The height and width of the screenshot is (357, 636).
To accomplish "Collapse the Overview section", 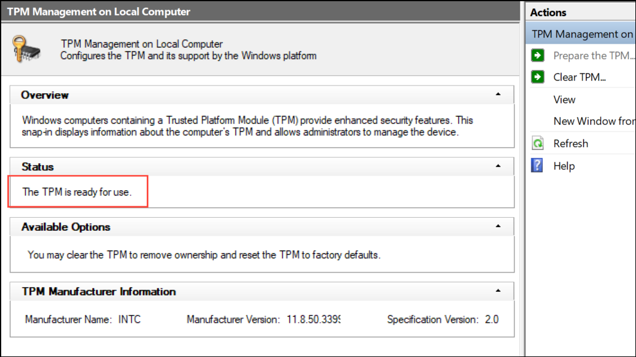I will (498, 94).
